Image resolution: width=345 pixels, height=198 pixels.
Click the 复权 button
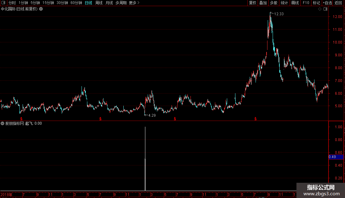tap(252, 3)
